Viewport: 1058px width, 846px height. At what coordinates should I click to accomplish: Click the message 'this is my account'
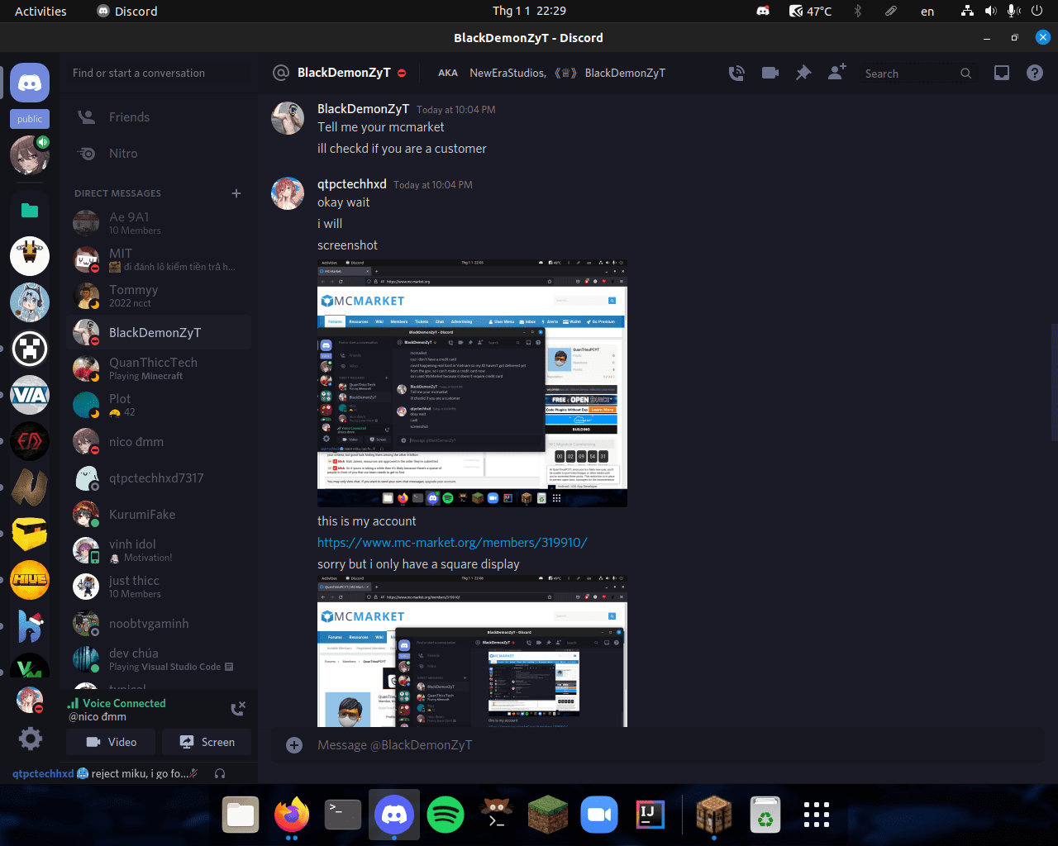pyautogui.click(x=366, y=521)
